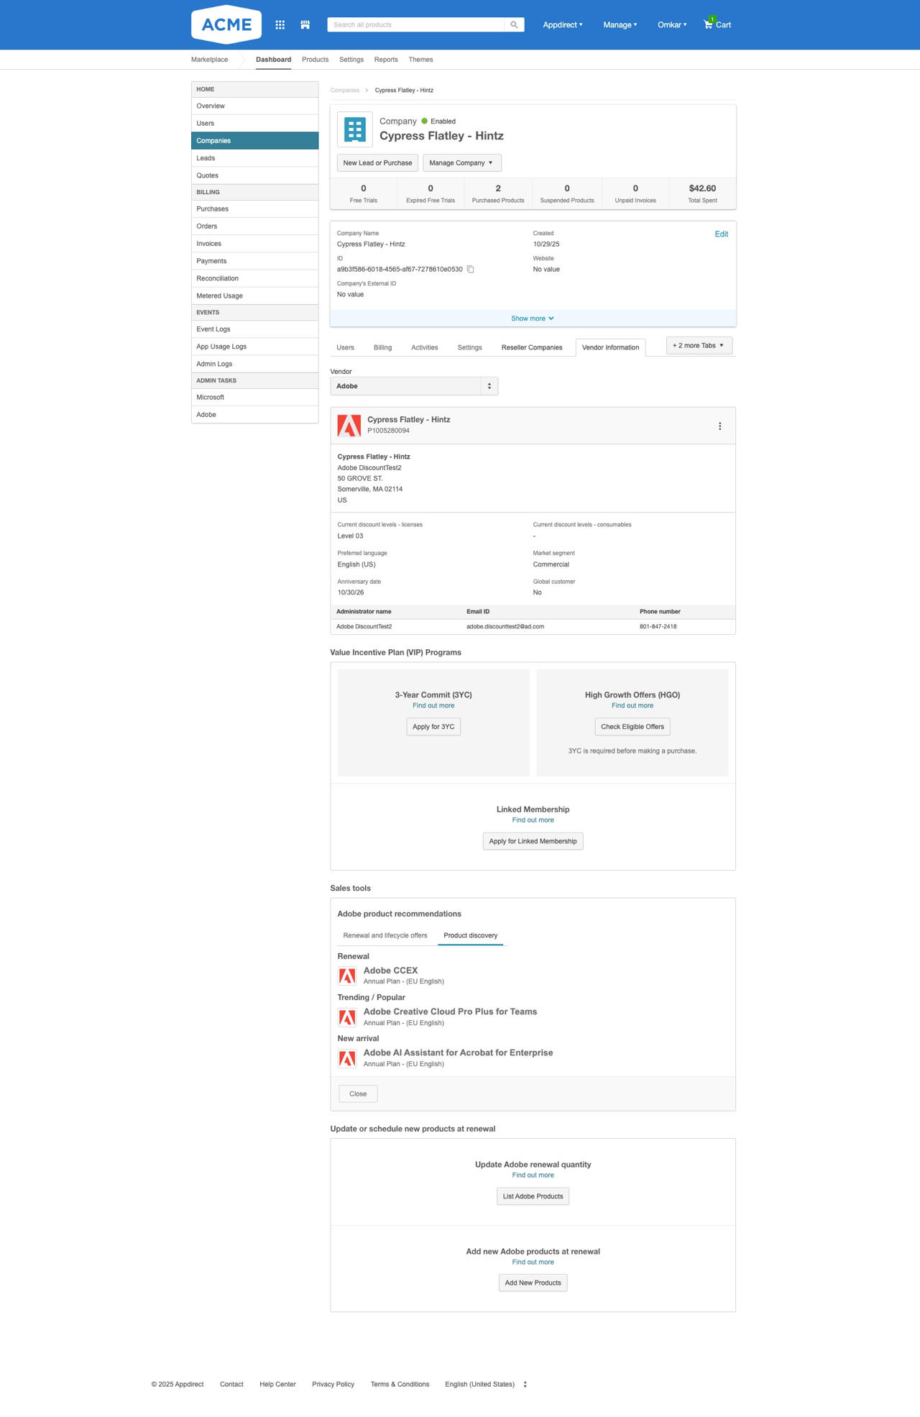Expand the + 2 more Tabs dropdown
This screenshot has height=1417, width=920.
click(x=699, y=346)
